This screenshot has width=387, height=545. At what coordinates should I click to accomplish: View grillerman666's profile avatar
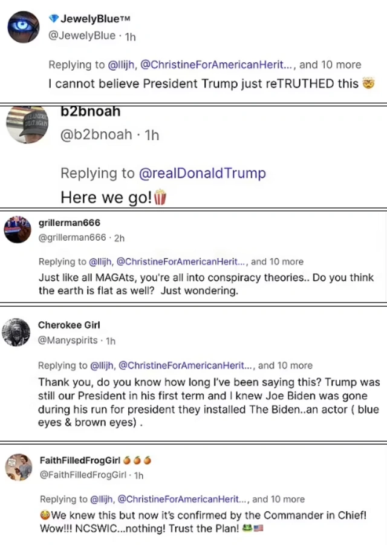click(x=18, y=229)
